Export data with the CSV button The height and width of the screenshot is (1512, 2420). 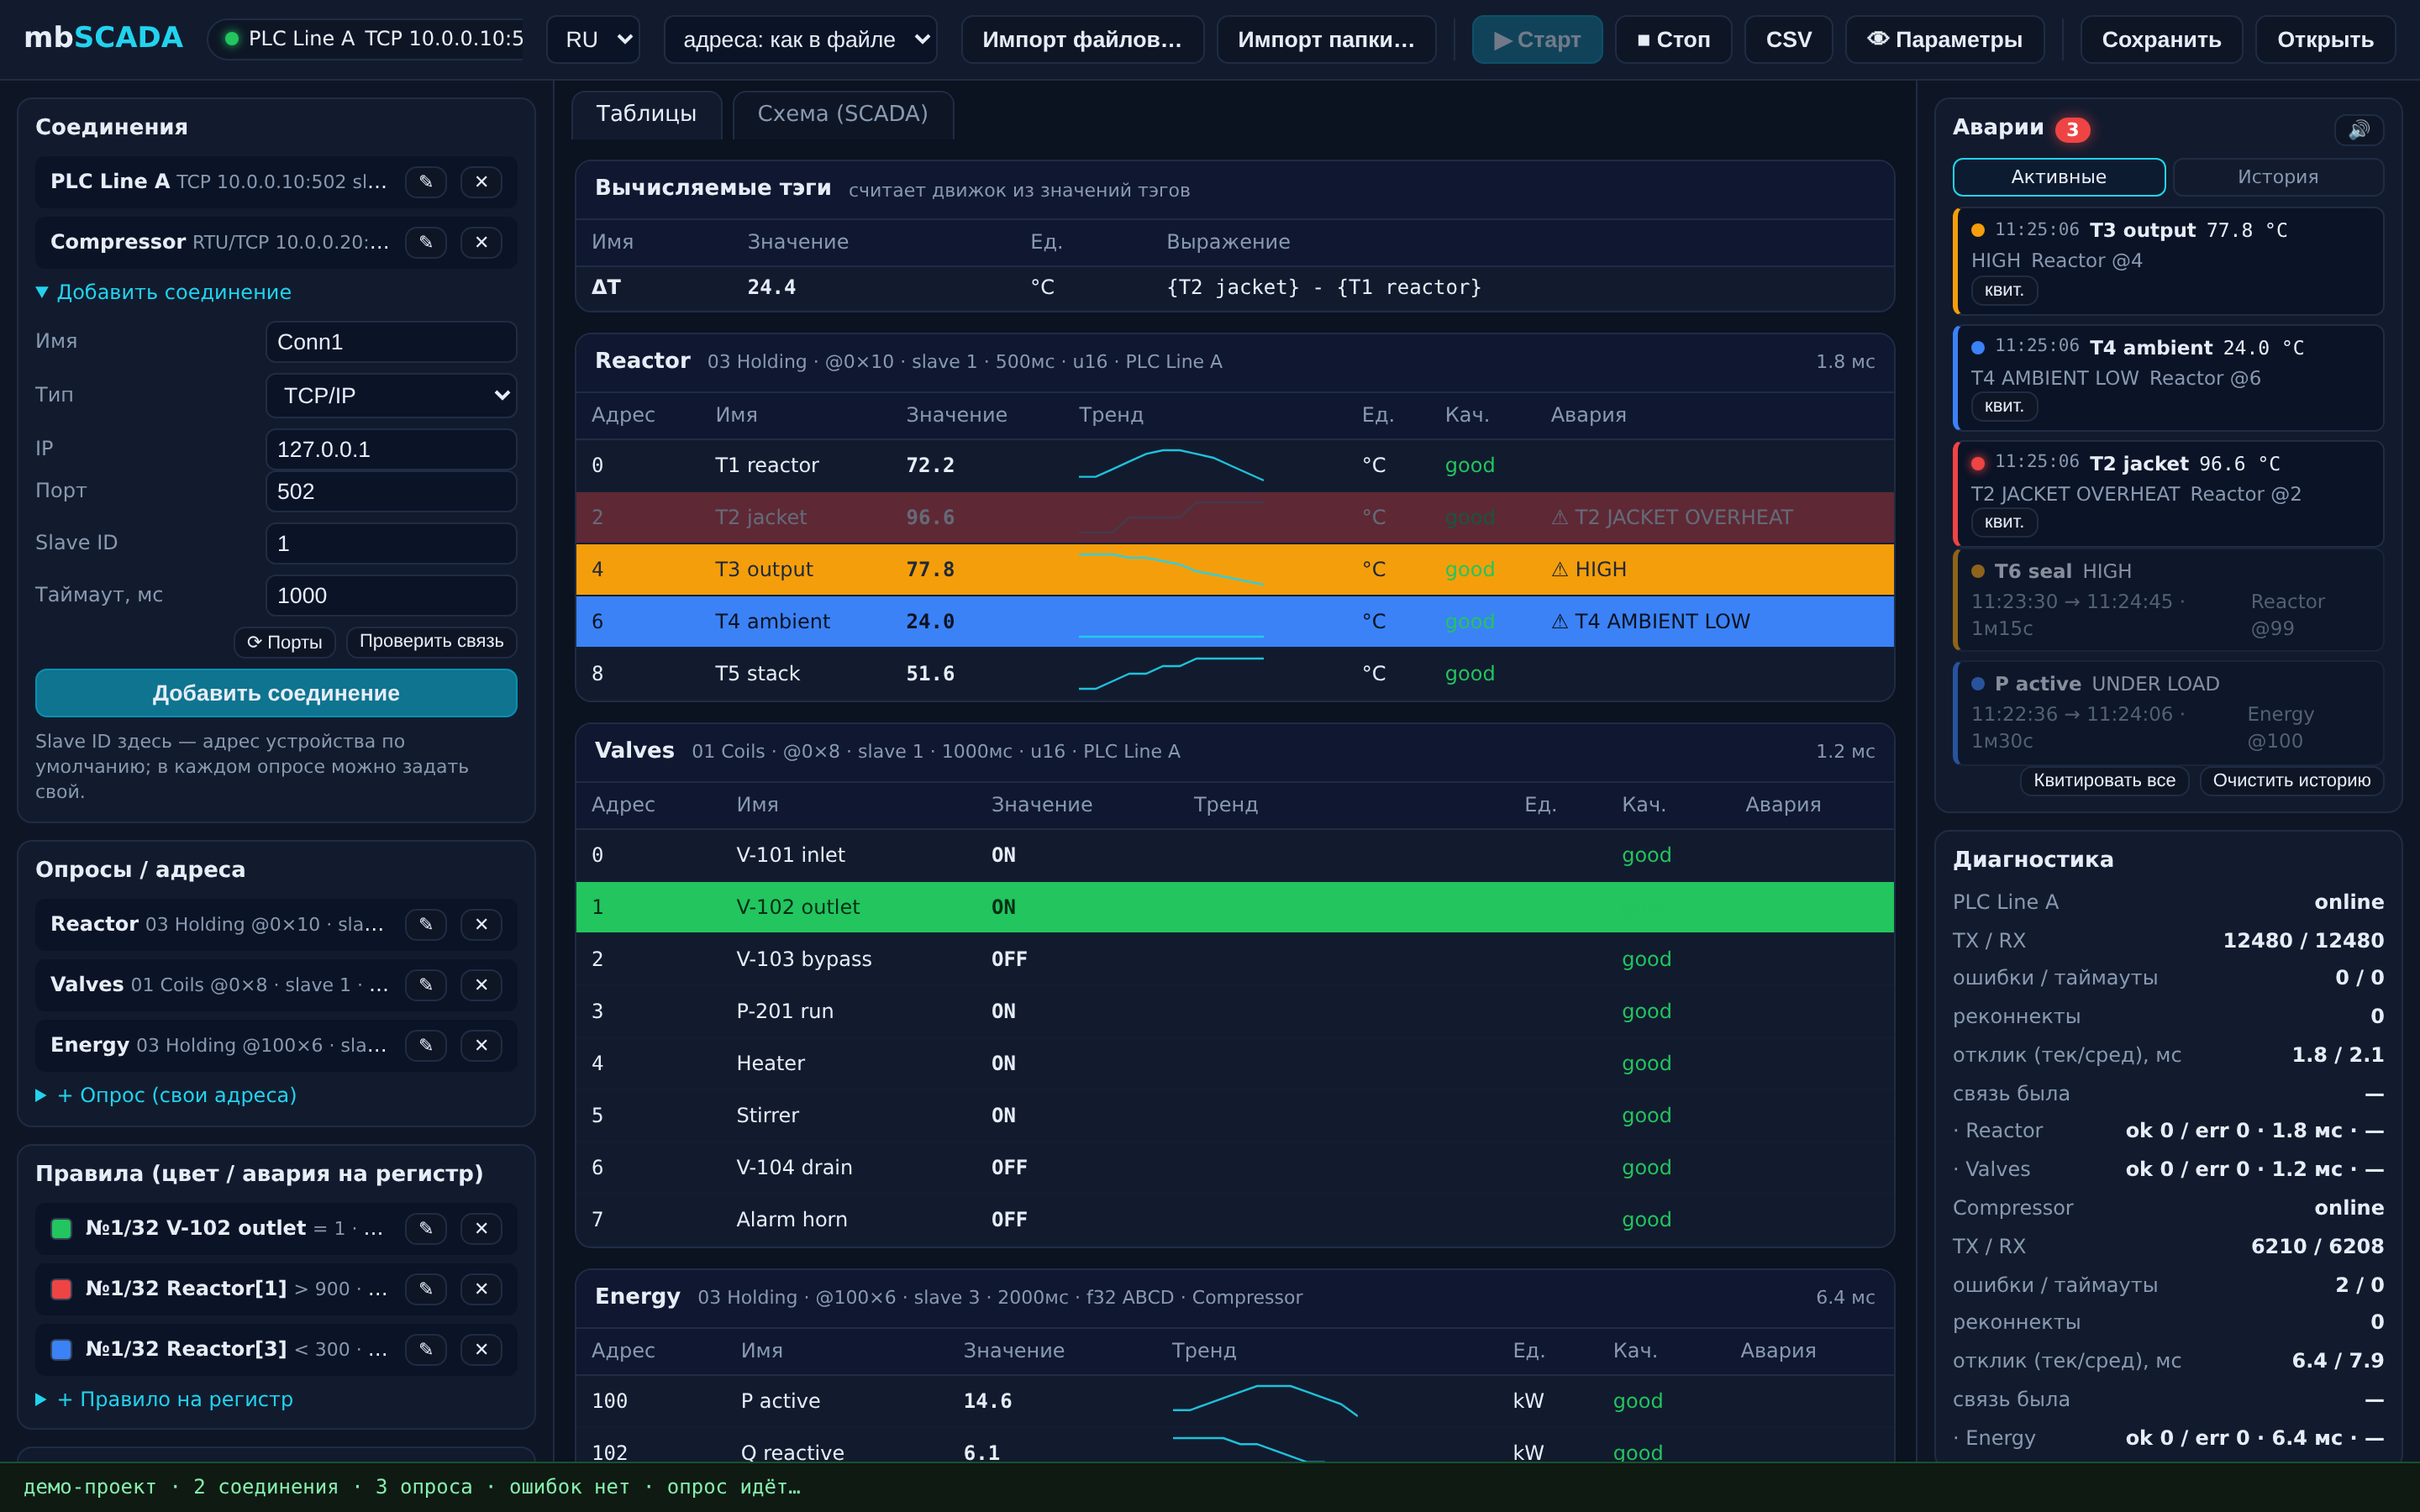coord(1788,40)
